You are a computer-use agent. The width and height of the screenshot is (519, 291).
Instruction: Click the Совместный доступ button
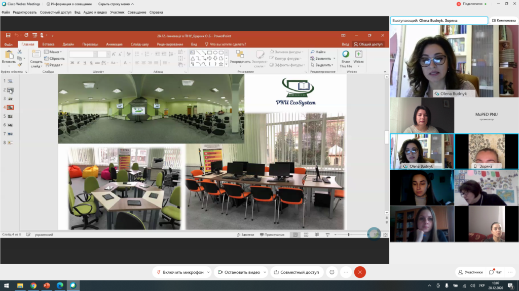point(296,272)
